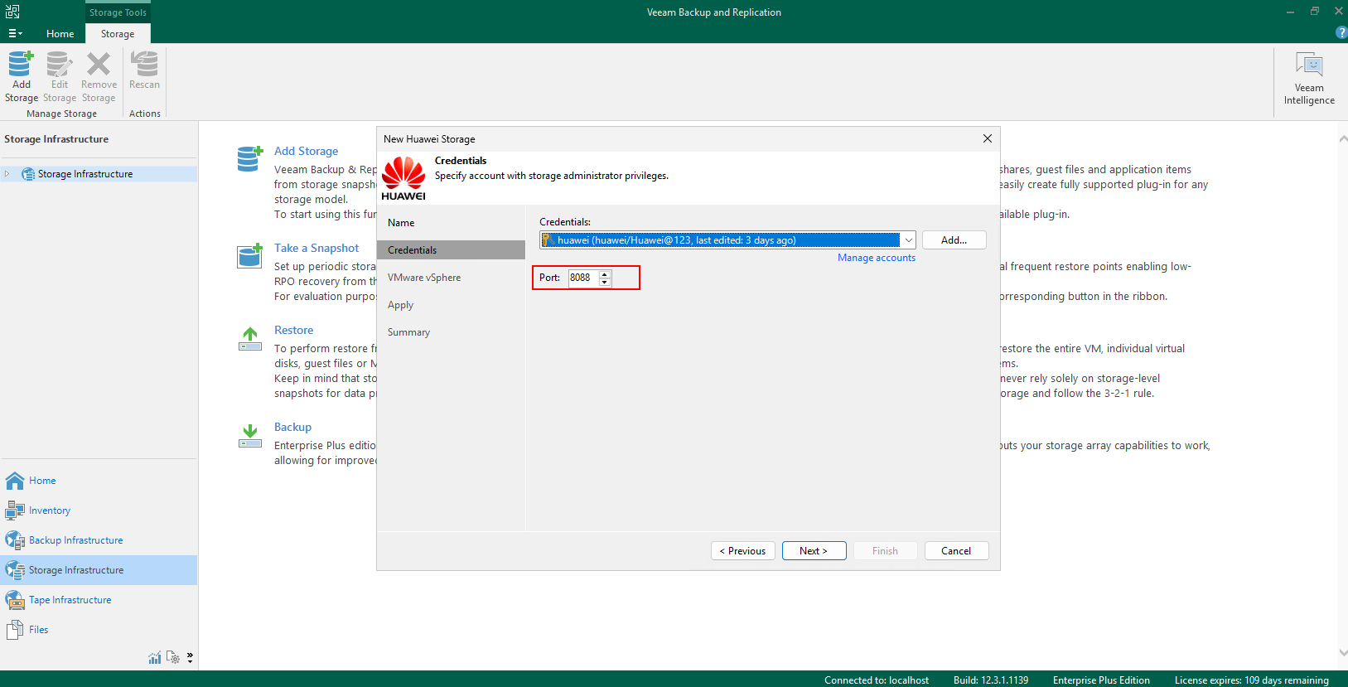The image size is (1348, 687).
Task: Increase the Port value with up arrow
Action: [605, 273]
